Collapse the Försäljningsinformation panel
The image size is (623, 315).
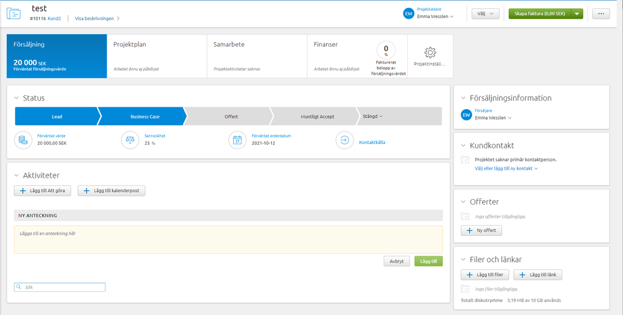point(463,98)
